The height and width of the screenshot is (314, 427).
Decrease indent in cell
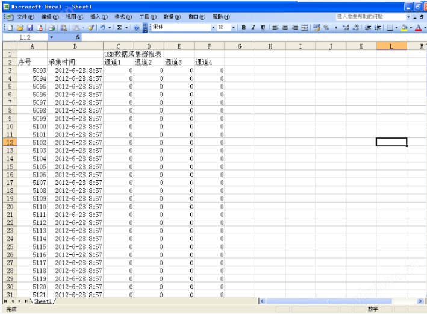[368, 28]
